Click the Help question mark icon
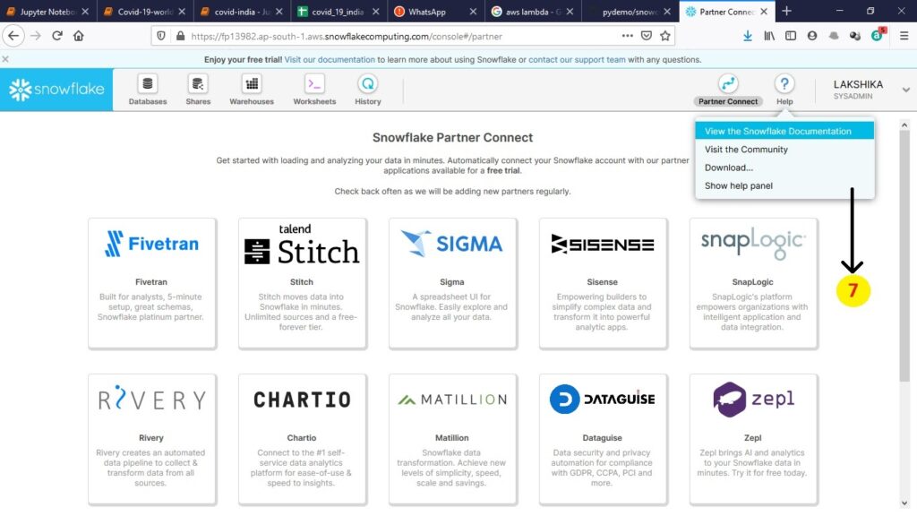Screen dimensions: 917x516 (x=784, y=84)
